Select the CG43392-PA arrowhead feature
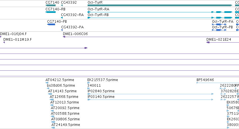Screen dimensions: 239x129 click(62, 30)
